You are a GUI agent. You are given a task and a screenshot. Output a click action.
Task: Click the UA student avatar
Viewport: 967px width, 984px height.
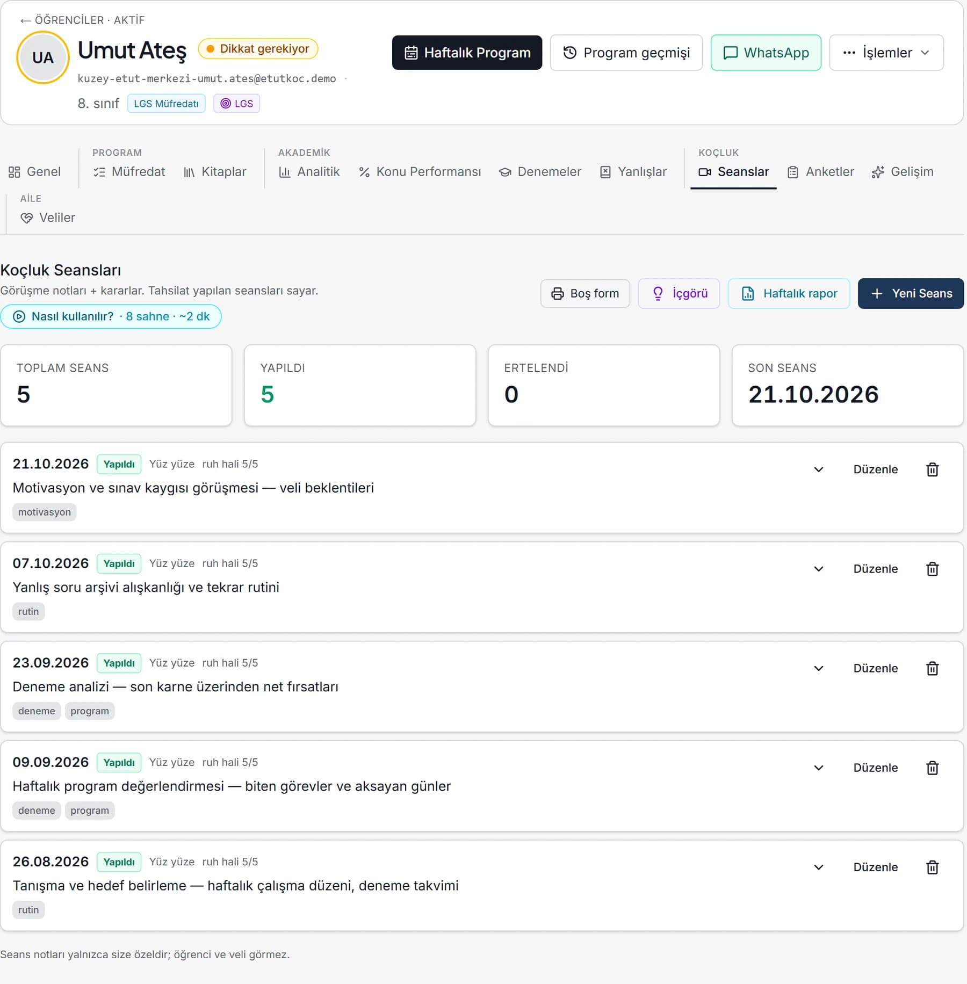point(43,57)
